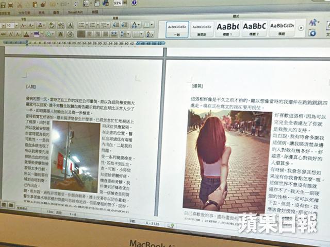This screenshot has width=330, height=247.
Task: Click the font size field showing 10
Action: click(x=10, y=26)
